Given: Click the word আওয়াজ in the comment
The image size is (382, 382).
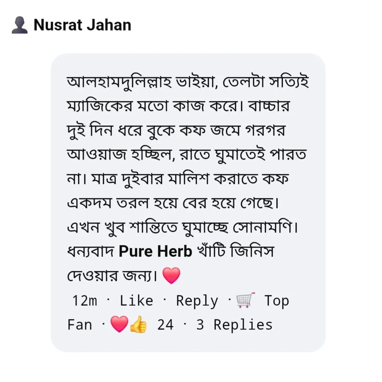Looking at the screenshot, I should (97, 155).
